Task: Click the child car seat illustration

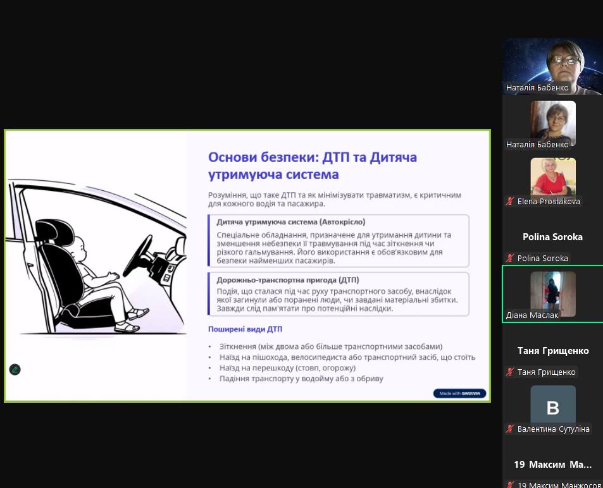Action: (x=95, y=265)
